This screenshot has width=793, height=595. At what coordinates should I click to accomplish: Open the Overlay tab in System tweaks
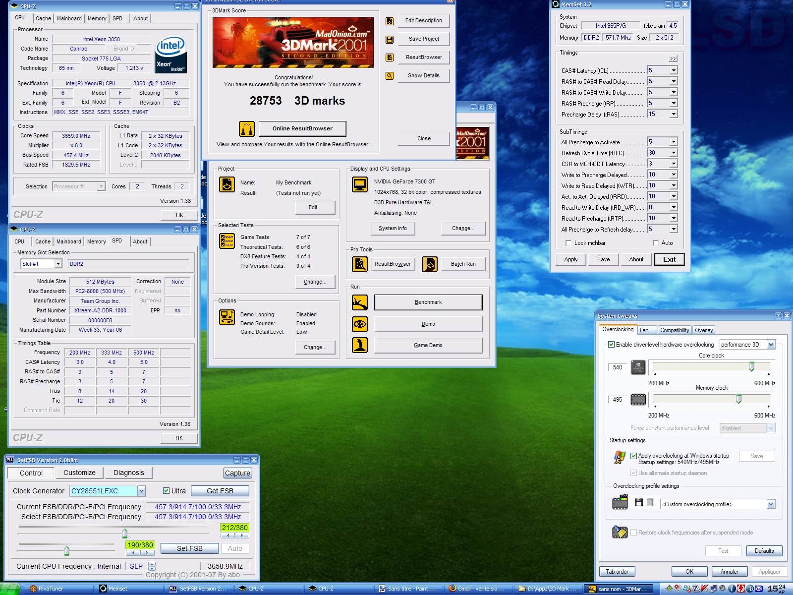[704, 330]
